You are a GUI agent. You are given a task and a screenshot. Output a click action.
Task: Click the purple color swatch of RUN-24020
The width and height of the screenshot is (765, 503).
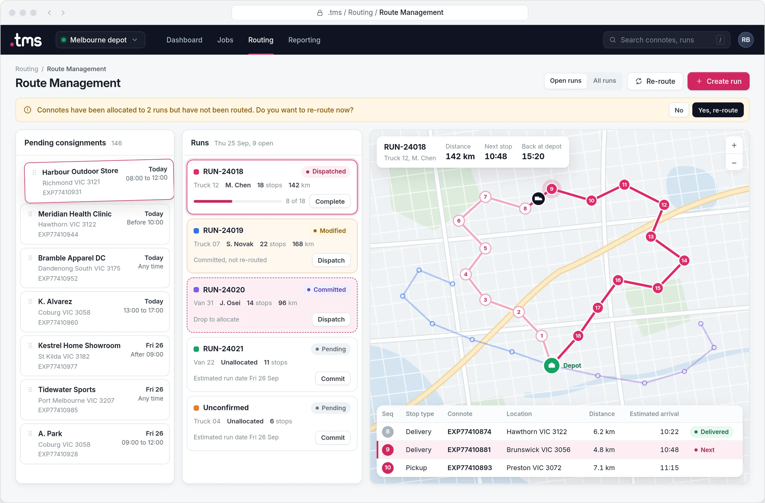[196, 290]
